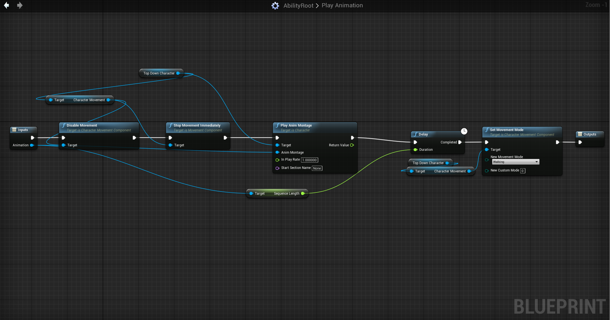
Task: Click the Delay node Duration input pin
Action: pyautogui.click(x=415, y=150)
